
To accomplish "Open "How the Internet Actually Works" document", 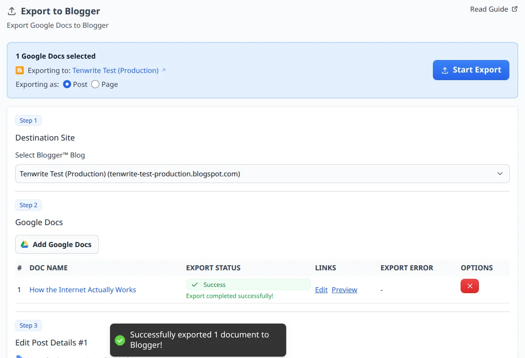I will (x=82, y=290).
